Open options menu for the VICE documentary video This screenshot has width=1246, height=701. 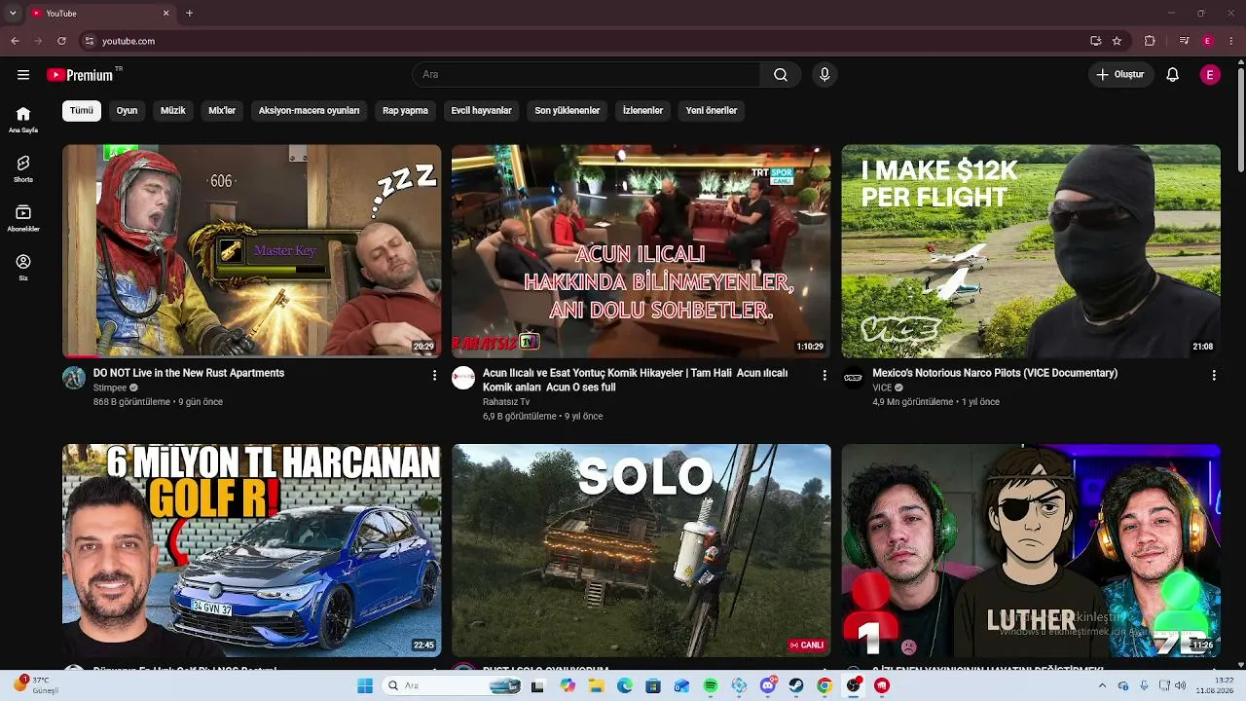point(1214,375)
